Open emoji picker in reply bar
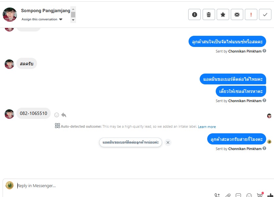 click(x=249, y=195)
